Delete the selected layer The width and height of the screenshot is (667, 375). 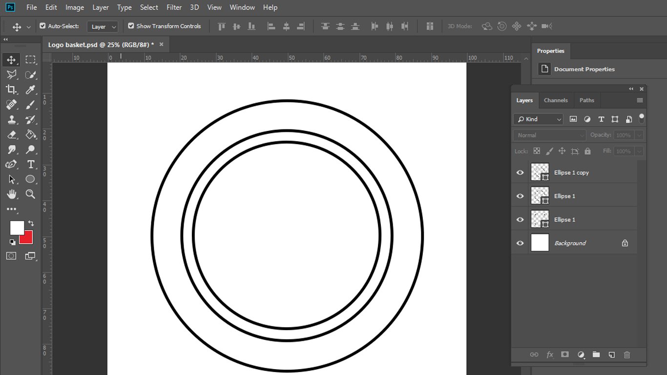pyautogui.click(x=627, y=354)
